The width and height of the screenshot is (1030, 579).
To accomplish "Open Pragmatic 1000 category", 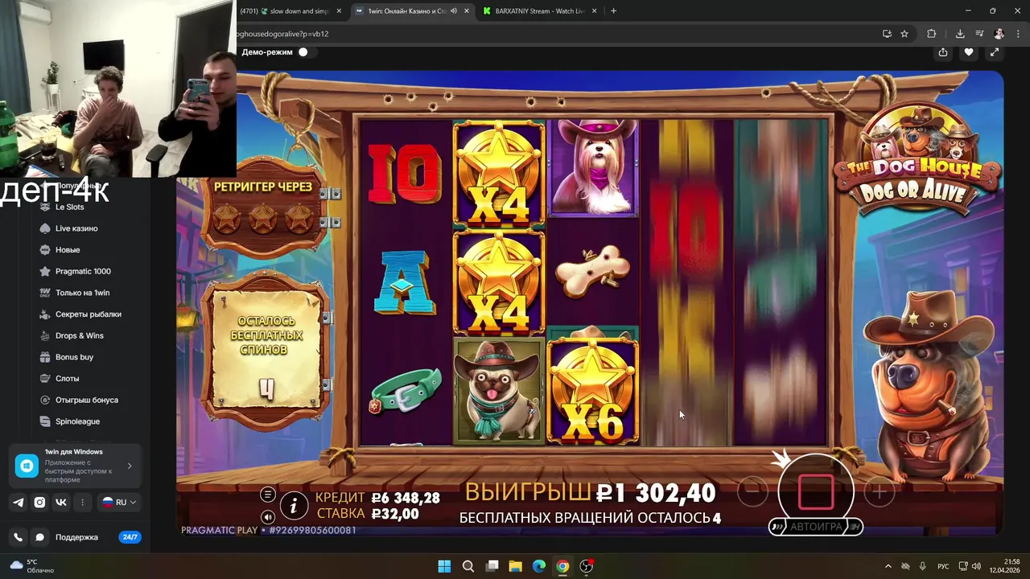I will pos(83,271).
